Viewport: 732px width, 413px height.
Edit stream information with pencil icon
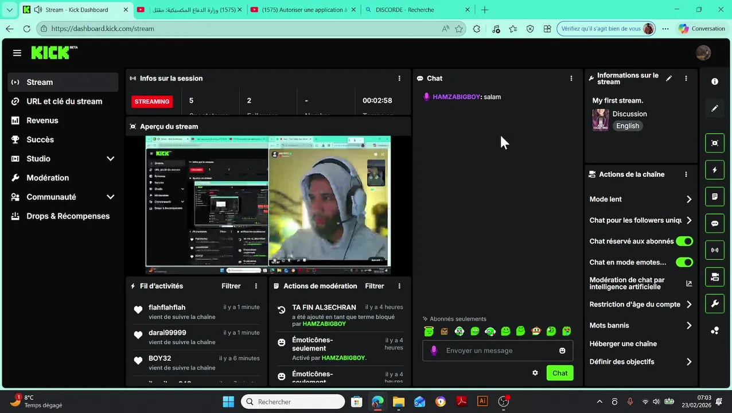click(669, 79)
